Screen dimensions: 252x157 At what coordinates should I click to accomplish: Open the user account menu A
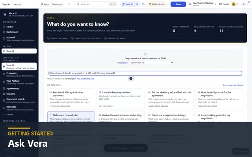coord(246,4)
